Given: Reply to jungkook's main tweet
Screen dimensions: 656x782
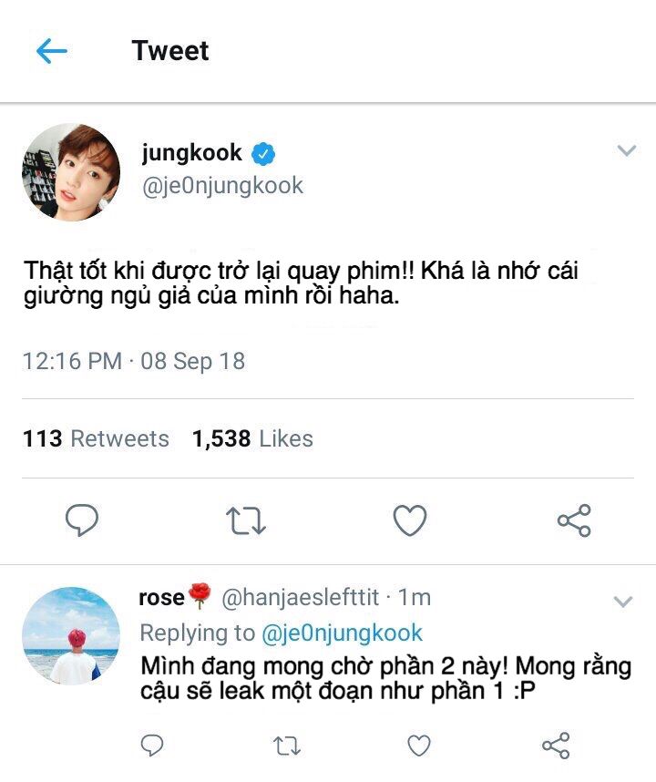Looking at the screenshot, I should point(82,520).
